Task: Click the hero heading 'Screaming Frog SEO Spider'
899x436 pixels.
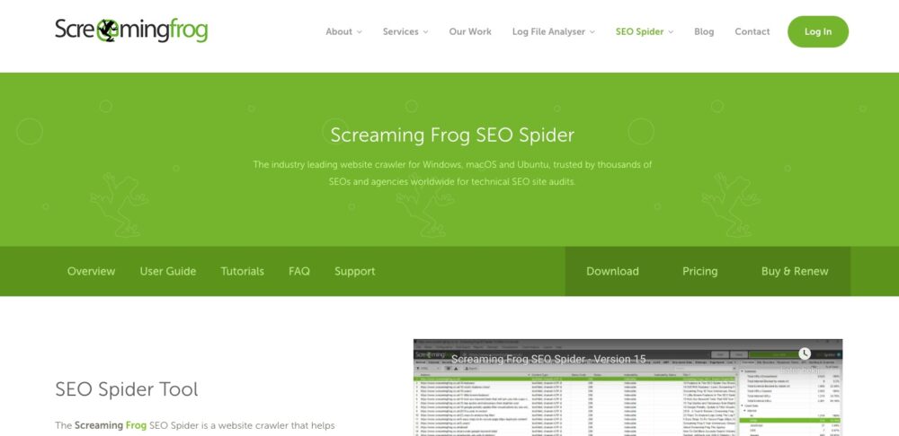Action: [x=452, y=135]
